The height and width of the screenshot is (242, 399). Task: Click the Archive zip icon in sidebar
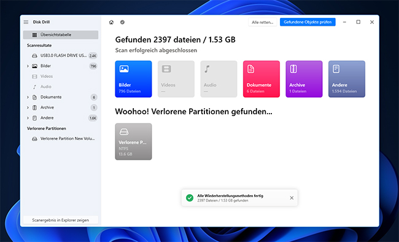[x=34, y=107]
